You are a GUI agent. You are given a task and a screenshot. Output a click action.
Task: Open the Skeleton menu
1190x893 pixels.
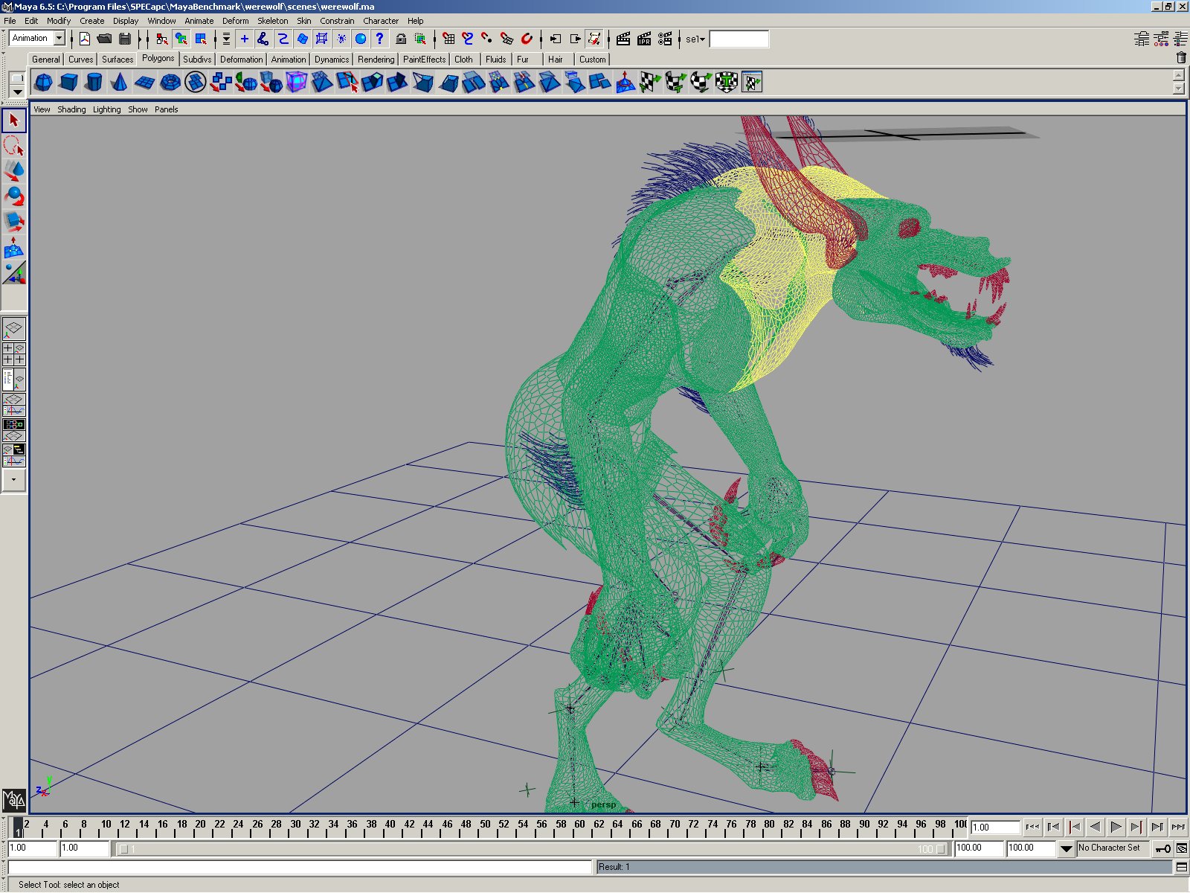272,21
